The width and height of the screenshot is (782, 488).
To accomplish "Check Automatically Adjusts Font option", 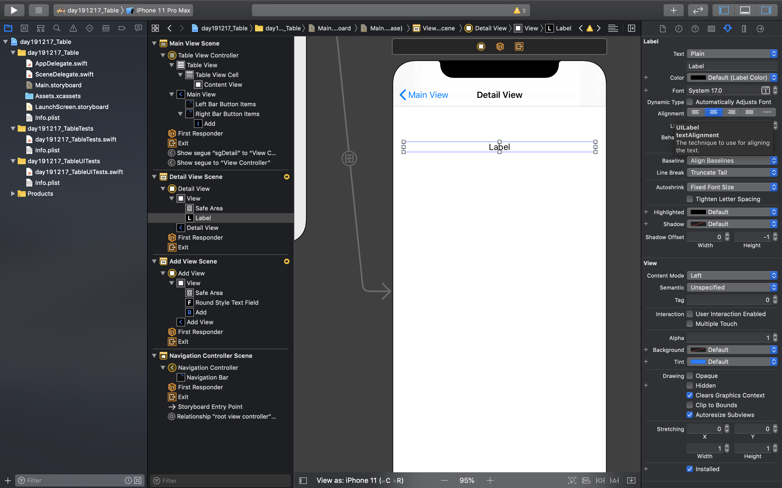I will click(690, 102).
